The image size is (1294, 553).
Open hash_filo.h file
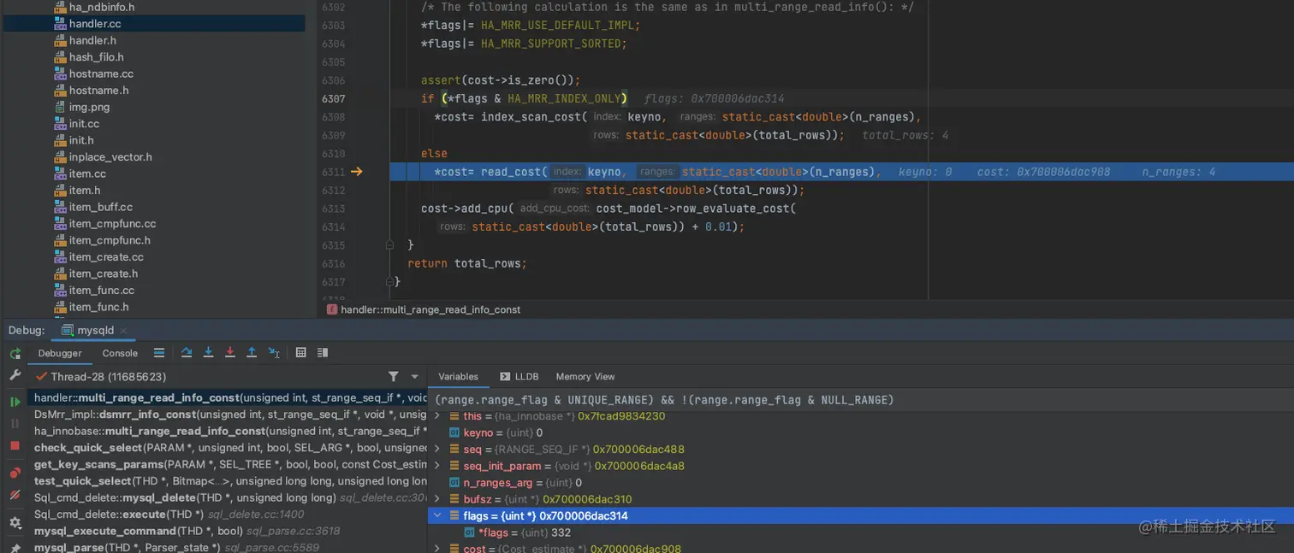96,57
